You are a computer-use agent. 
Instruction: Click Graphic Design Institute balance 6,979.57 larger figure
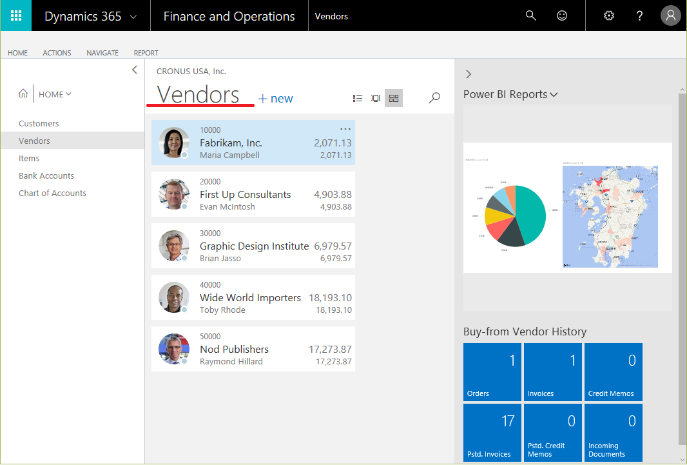click(333, 246)
